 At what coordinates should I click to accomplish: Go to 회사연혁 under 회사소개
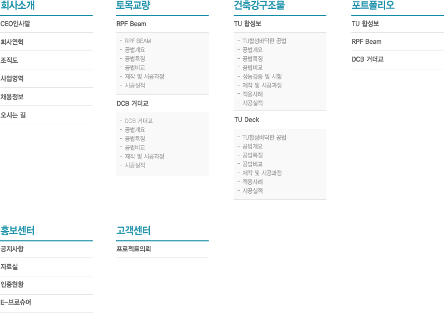[x=12, y=42]
